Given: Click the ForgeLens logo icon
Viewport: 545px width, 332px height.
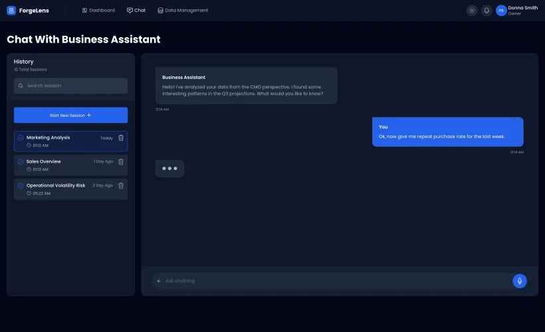Looking at the screenshot, I should point(11,11).
